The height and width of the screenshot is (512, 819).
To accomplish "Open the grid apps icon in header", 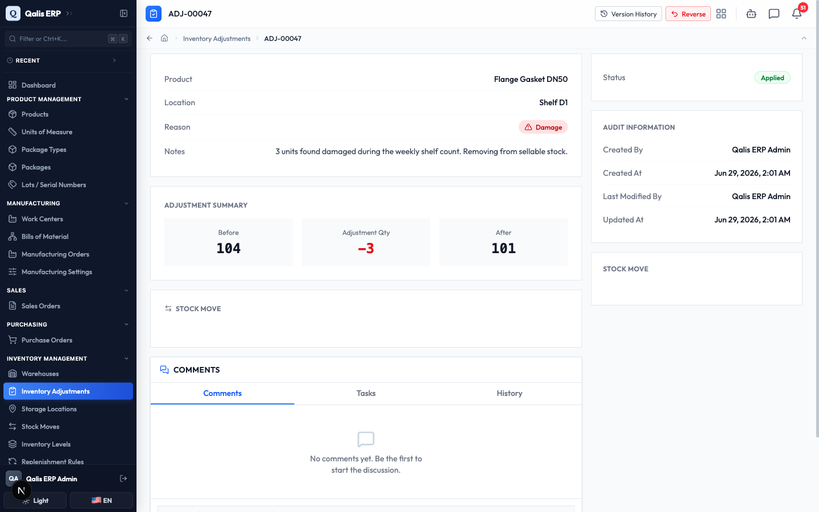I will (721, 14).
